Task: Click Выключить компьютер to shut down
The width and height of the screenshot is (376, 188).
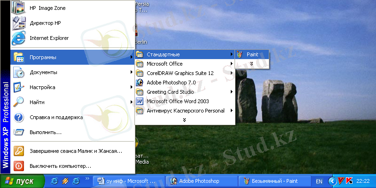Action: (x=60, y=166)
